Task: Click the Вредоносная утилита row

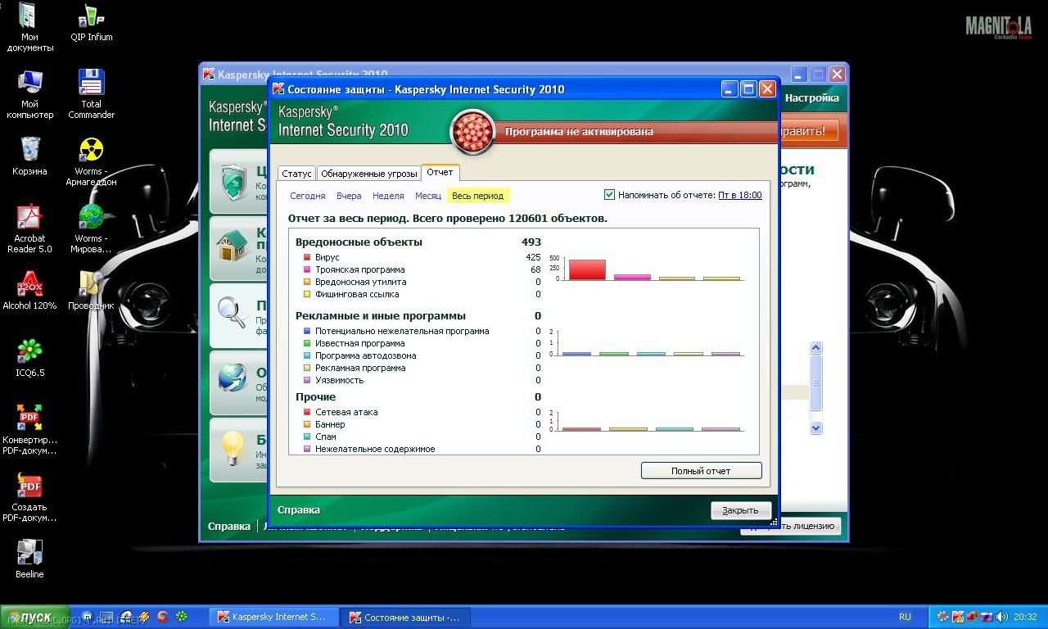Action: [x=422, y=282]
